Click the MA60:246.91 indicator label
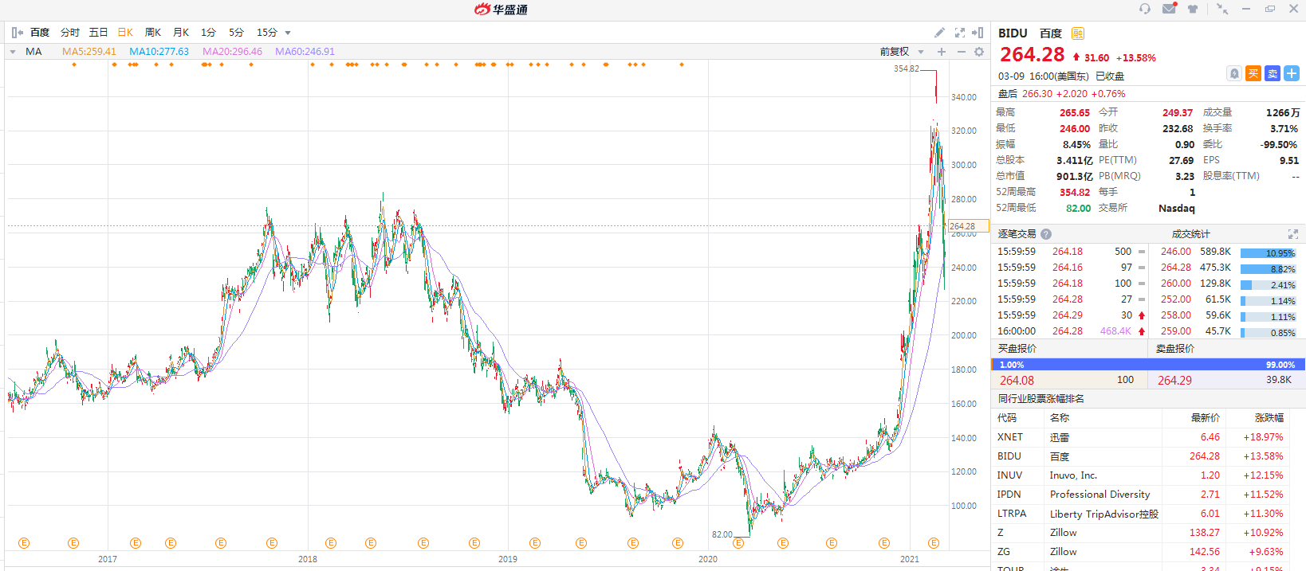The width and height of the screenshot is (1306, 571). click(305, 52)
